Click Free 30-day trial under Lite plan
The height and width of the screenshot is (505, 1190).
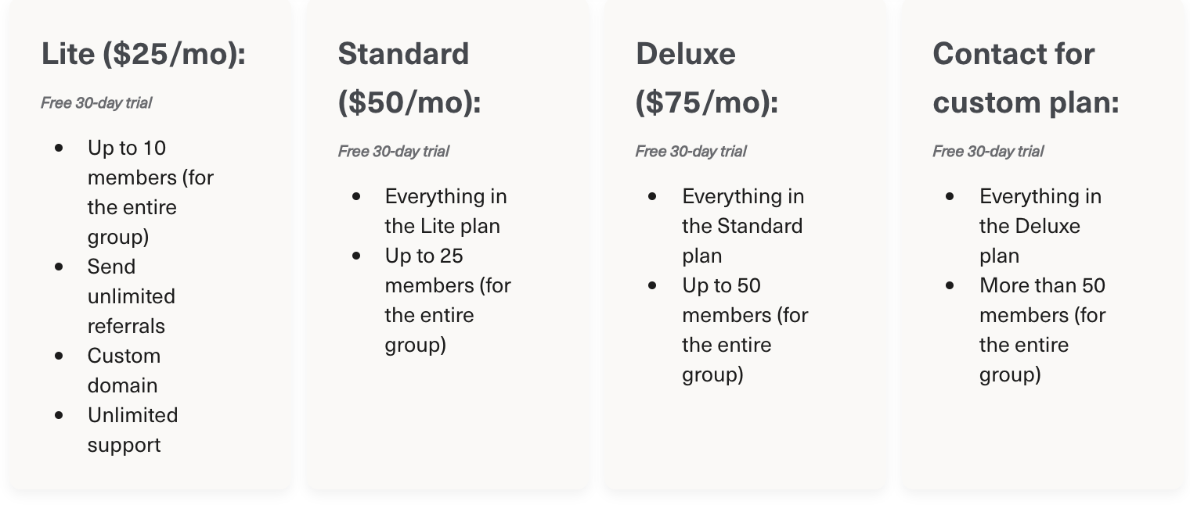coord(96,103)
